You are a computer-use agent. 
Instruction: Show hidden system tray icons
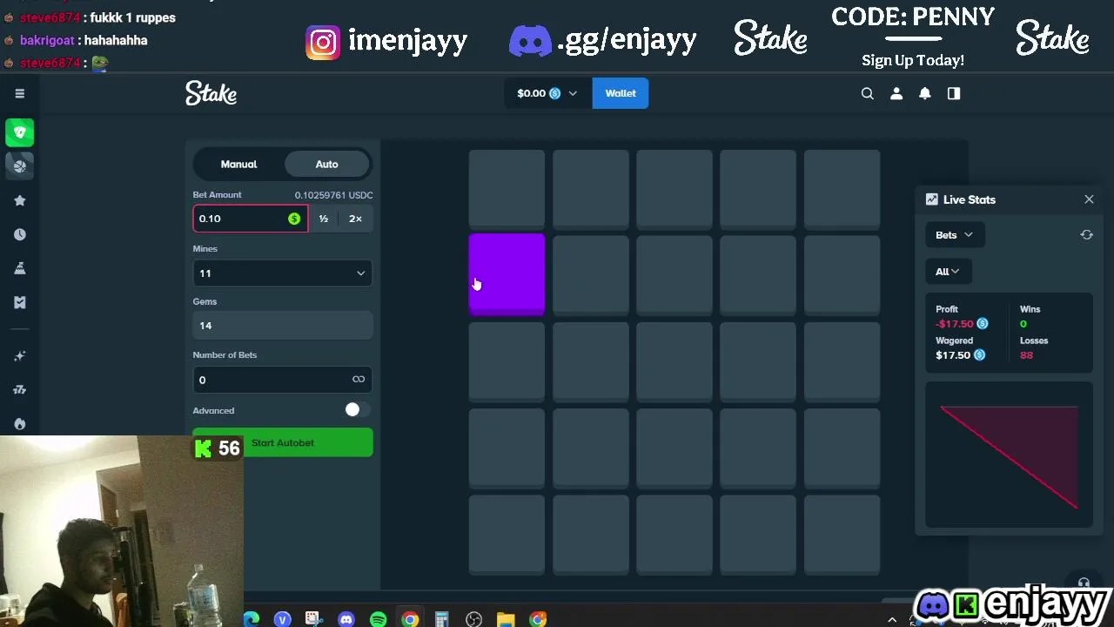(892, 619)
